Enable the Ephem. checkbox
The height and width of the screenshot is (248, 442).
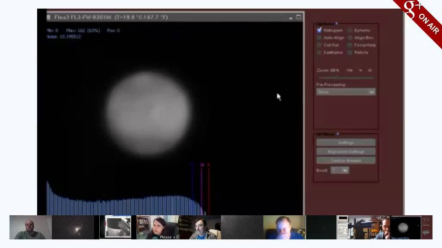click(350, 30)
